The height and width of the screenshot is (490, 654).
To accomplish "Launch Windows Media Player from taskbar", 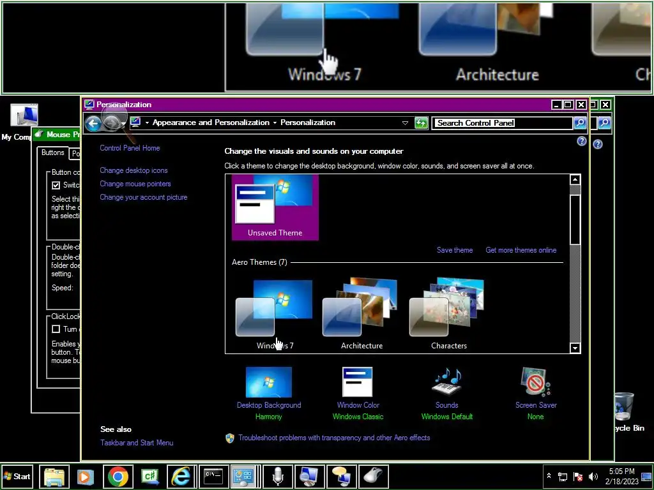I will coord(86,477).
